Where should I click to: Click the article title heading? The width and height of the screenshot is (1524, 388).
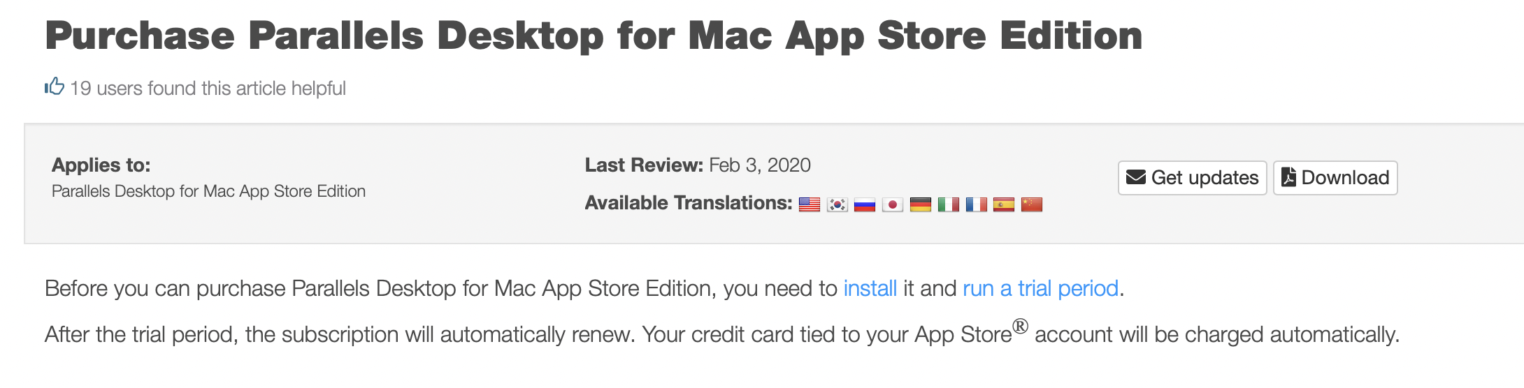point(594,36)
